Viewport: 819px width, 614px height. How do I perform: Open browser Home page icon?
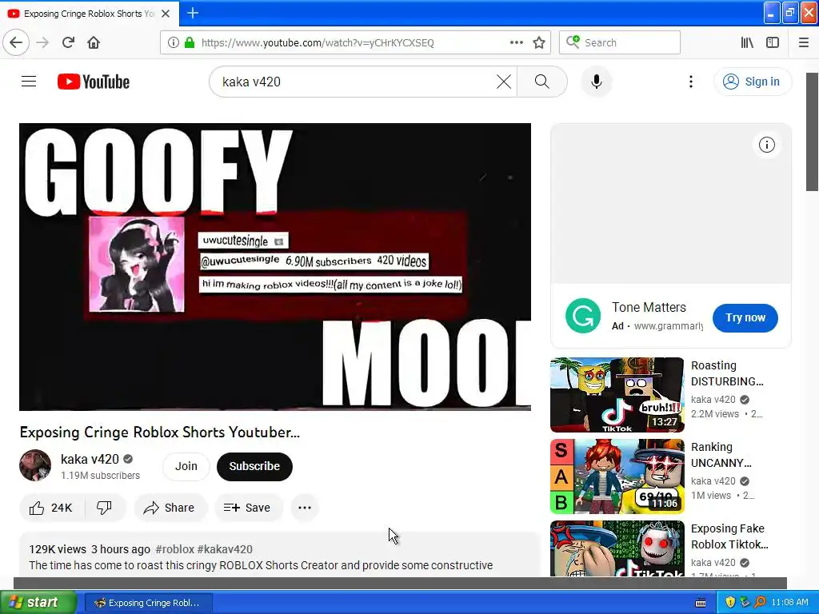[94, 42]
